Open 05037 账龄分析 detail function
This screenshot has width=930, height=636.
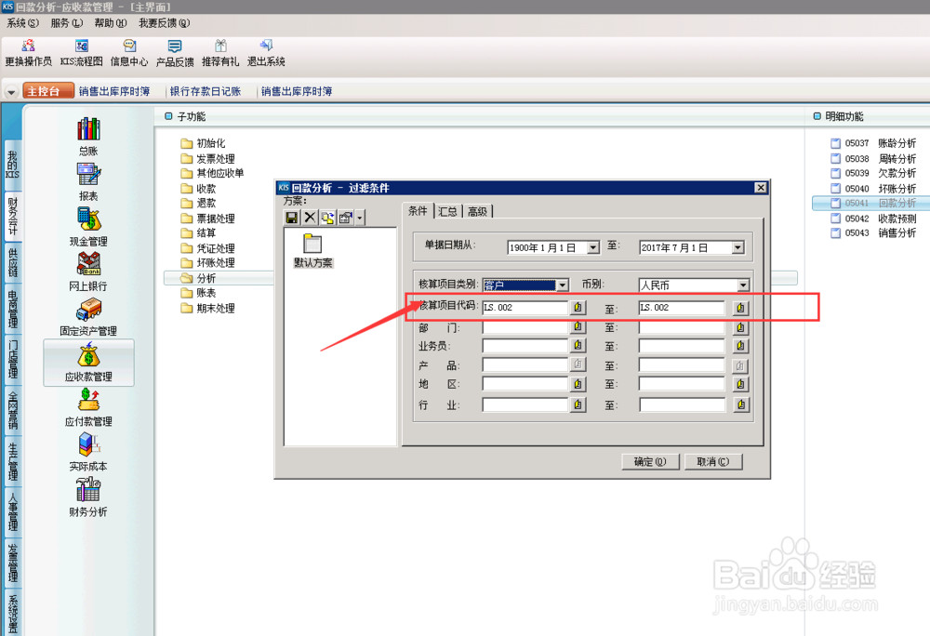click(x=873, y=143)
